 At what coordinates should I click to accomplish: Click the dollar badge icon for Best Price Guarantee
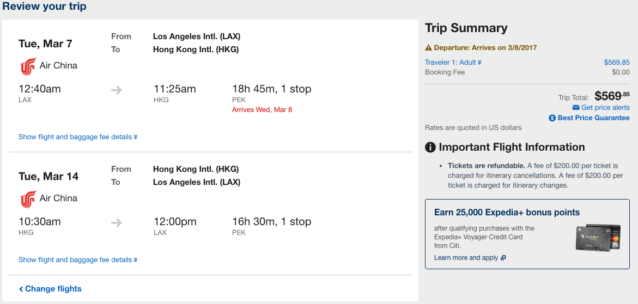tap(552, 118)
